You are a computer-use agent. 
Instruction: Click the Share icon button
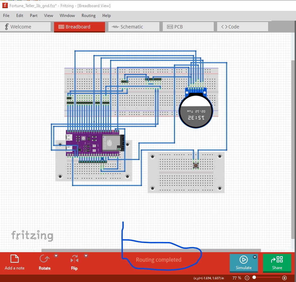point(277,263)
